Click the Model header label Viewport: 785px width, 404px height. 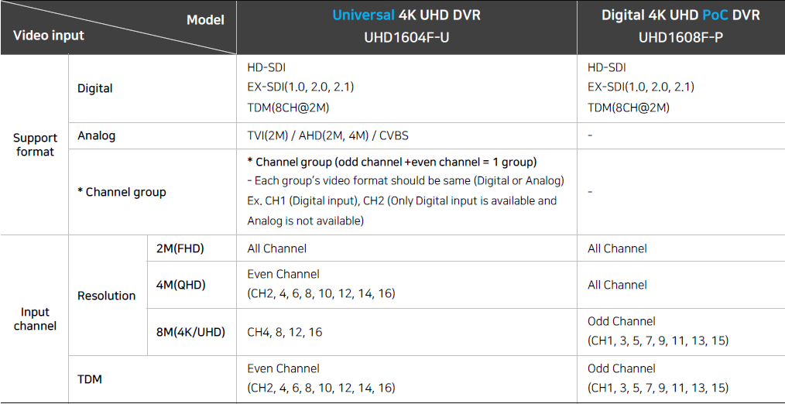click(205, 20)
